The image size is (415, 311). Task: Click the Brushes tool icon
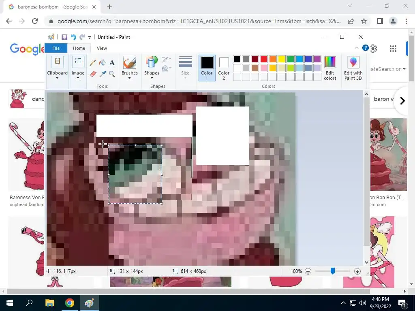(x=129, y=62)
